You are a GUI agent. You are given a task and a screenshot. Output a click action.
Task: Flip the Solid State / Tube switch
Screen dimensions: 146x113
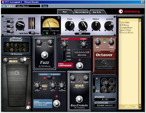pyautogui.click(x=32, y=33)
